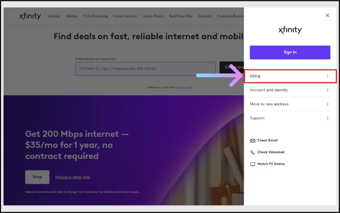Open the Rewards navigation item

205,16
